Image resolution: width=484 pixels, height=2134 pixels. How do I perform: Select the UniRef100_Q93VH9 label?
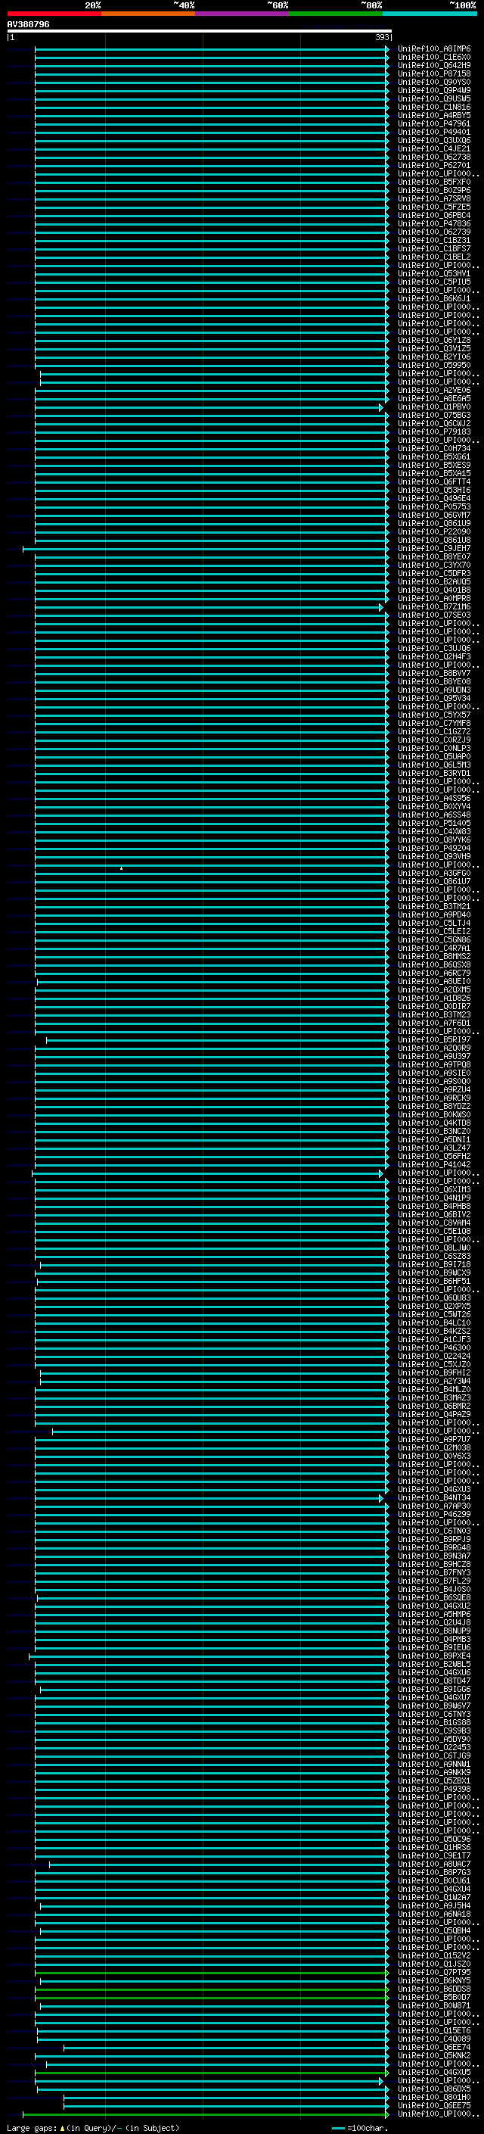pos(434,857)
